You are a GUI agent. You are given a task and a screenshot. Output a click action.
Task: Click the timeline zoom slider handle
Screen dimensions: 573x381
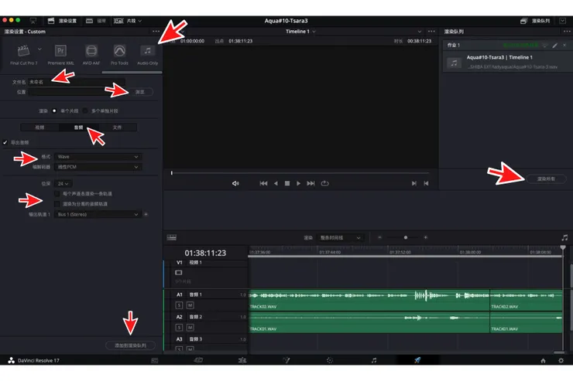406,238
